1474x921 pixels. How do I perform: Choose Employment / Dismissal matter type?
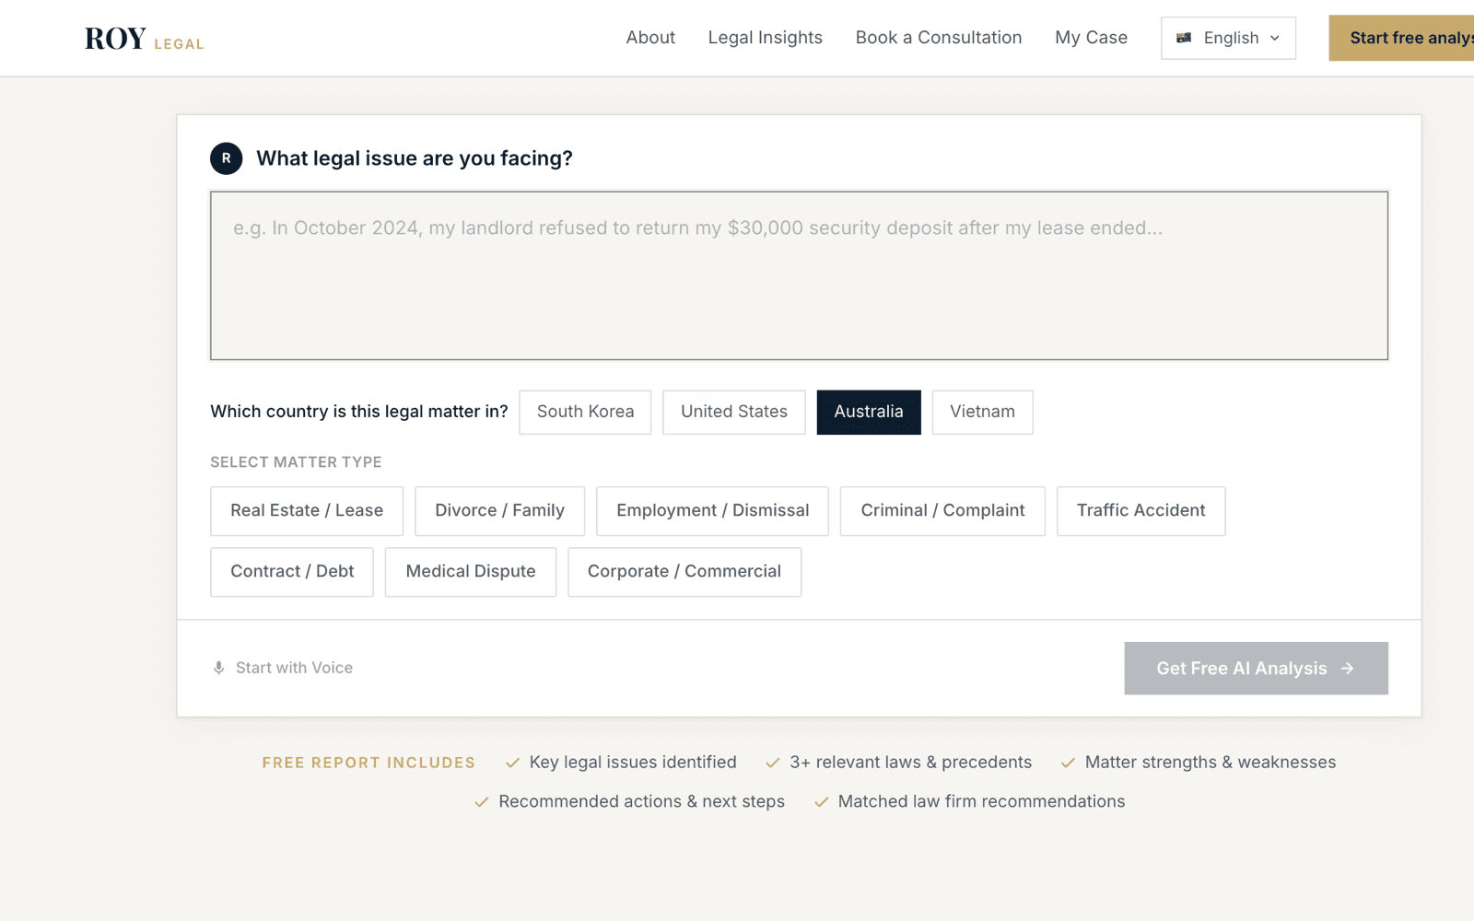pos(713,511)
